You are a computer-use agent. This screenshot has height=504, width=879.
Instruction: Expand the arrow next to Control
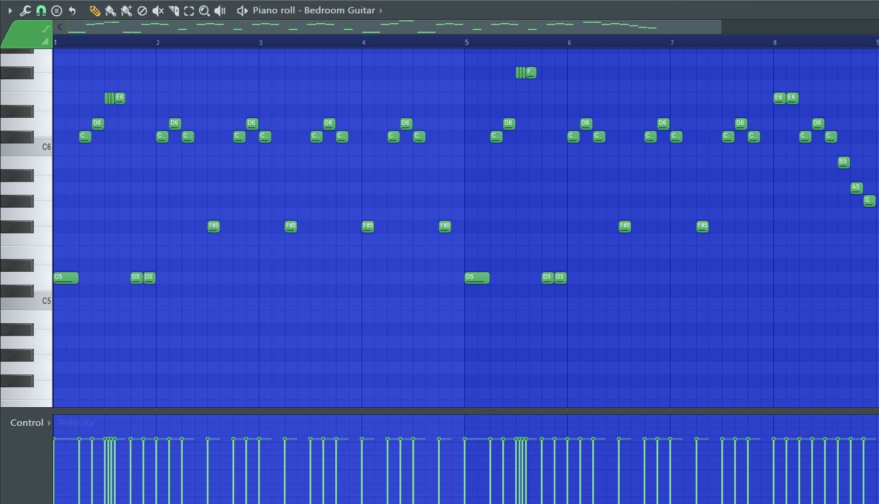[x=50, y=423]
